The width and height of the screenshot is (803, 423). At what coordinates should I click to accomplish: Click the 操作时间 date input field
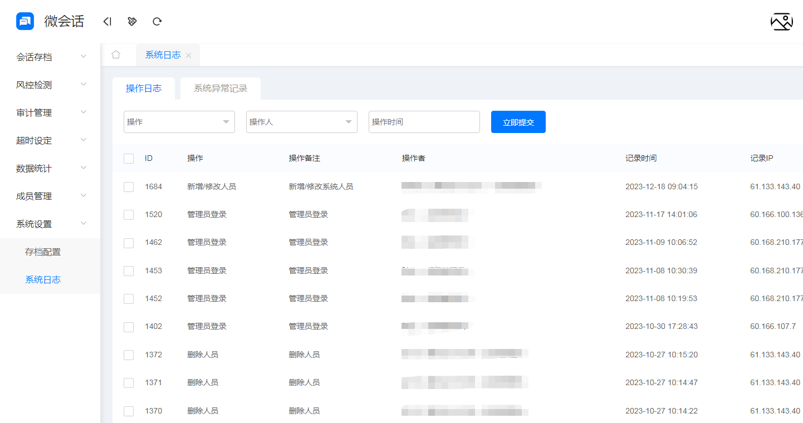tap(424, 121)
